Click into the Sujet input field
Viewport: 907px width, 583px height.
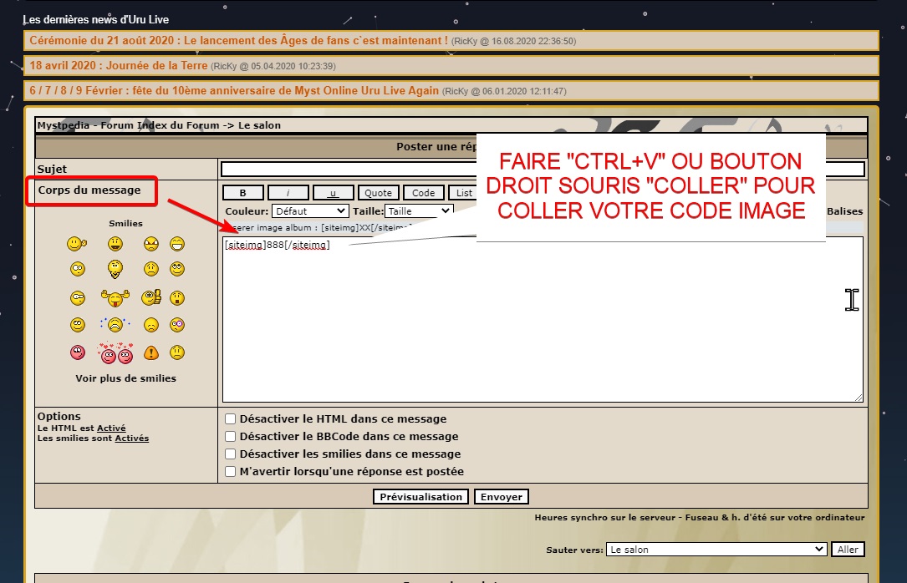coord(543,170)
